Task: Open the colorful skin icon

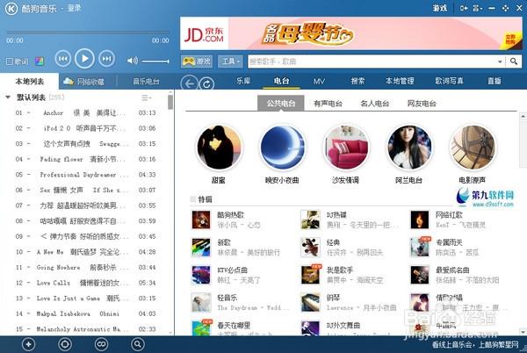Action: [x=40, y=61]
